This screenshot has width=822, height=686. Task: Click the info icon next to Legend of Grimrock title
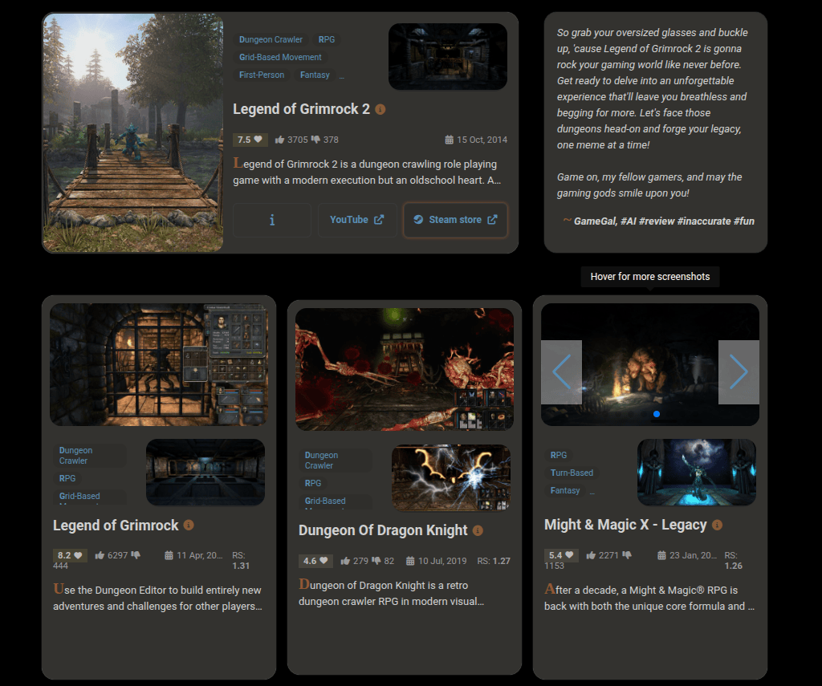[x=189, y=525]
